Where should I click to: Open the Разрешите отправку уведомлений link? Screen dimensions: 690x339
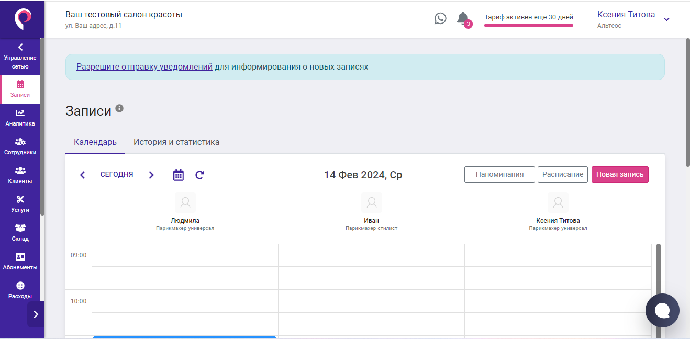[145, 66]
